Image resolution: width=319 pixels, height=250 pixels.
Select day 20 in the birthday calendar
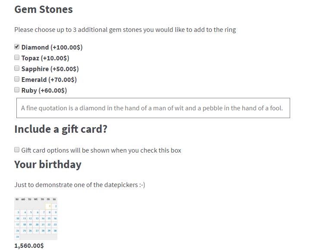(36, 225)
